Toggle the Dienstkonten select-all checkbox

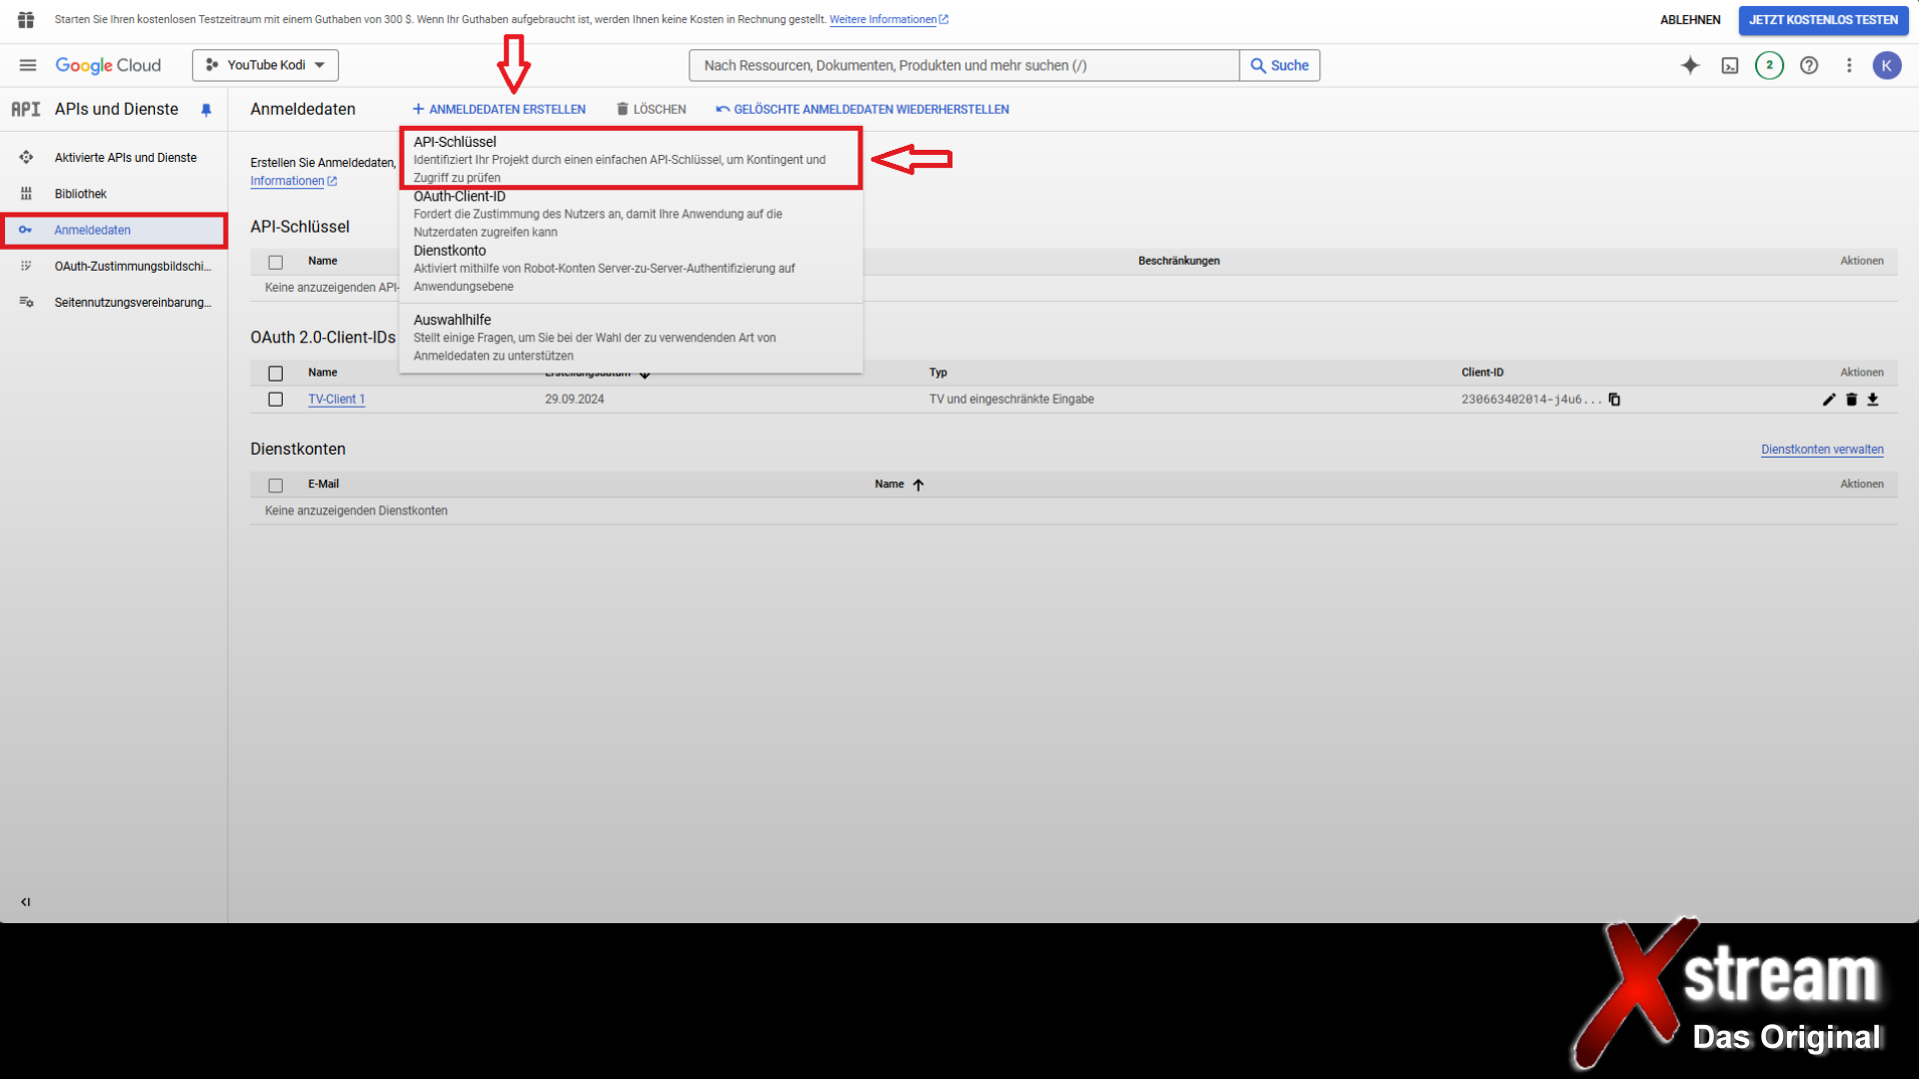click(276, 486)
